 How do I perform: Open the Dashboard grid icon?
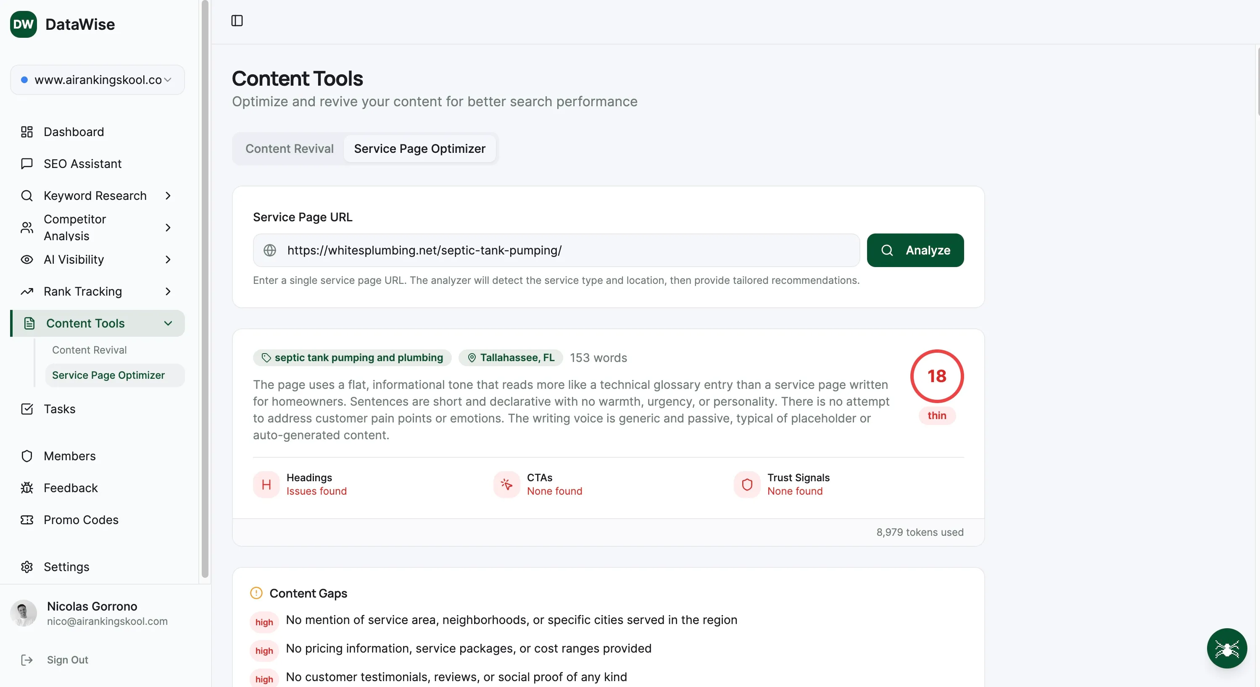click(x=27, y=132)
